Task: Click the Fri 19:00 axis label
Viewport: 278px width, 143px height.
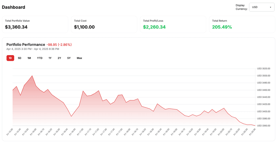Action: (174, 132)
